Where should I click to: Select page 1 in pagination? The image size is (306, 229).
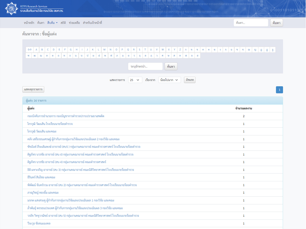click(279, 90)
